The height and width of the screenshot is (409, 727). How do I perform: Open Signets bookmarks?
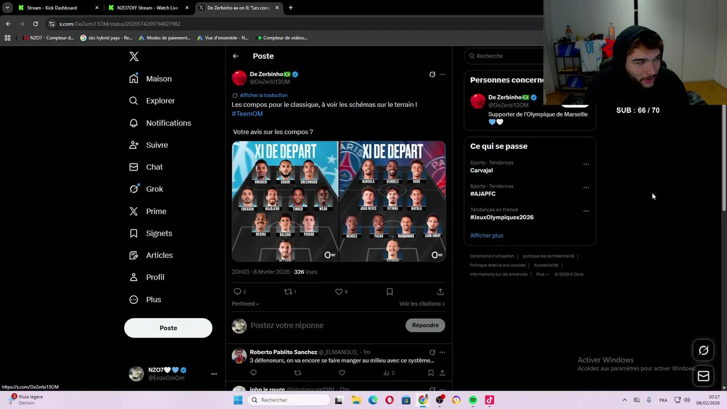[x=151, y=233]
